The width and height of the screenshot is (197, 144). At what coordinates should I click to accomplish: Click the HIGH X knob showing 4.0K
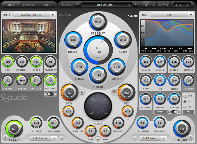click(x=174, y=62)
